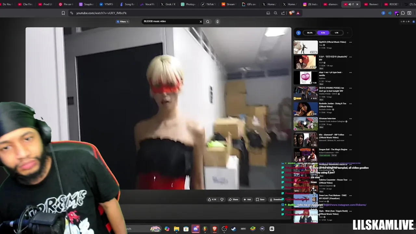The height and width of the screenshot is (234, 416).
Task: Click the blue IQ icon beside stats
Action: click(x=298, y=33)
